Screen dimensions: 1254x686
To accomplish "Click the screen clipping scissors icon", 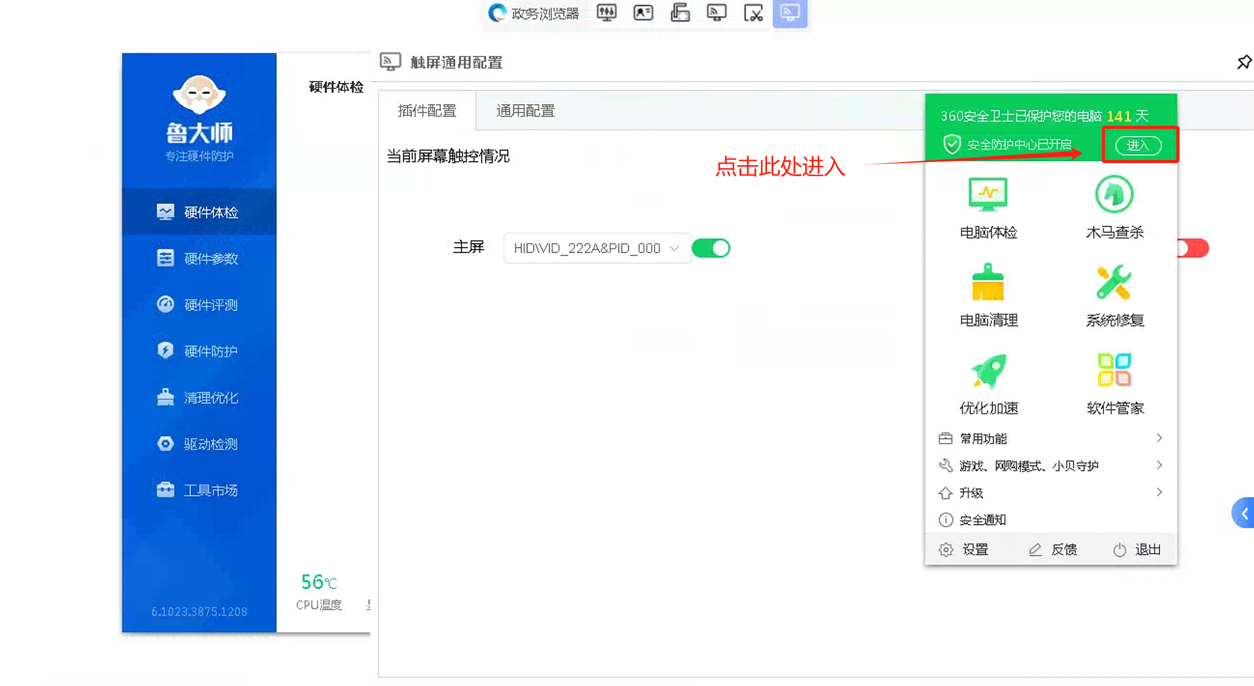I will pyautogui.click(x=753, y=12).
